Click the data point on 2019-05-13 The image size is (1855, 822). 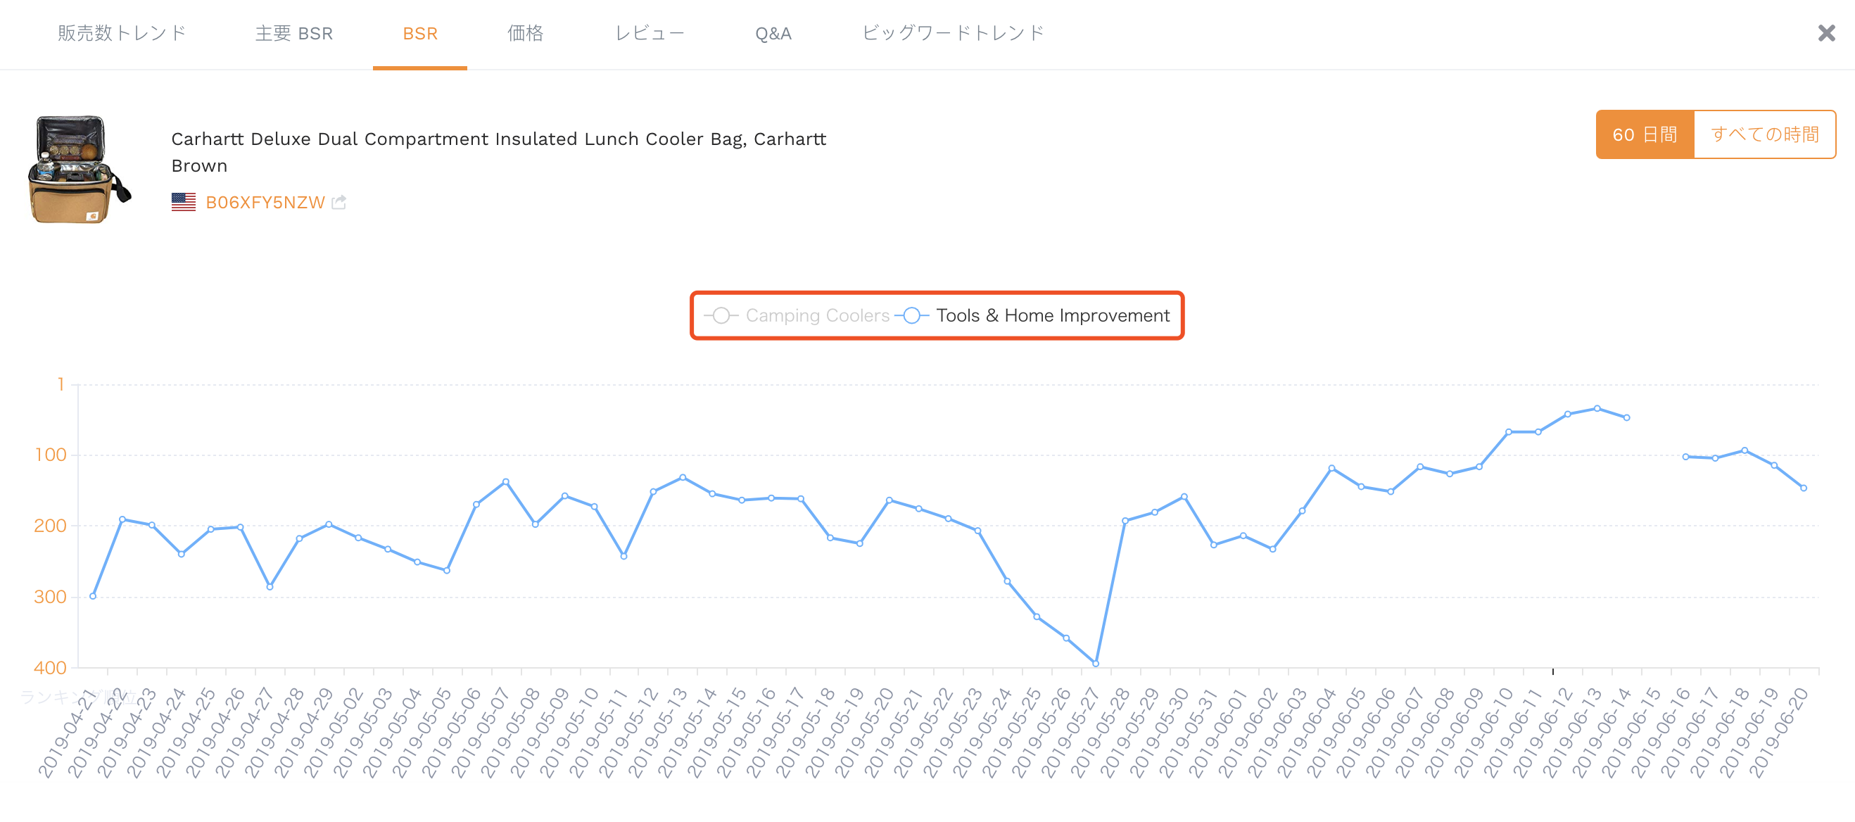683,477
